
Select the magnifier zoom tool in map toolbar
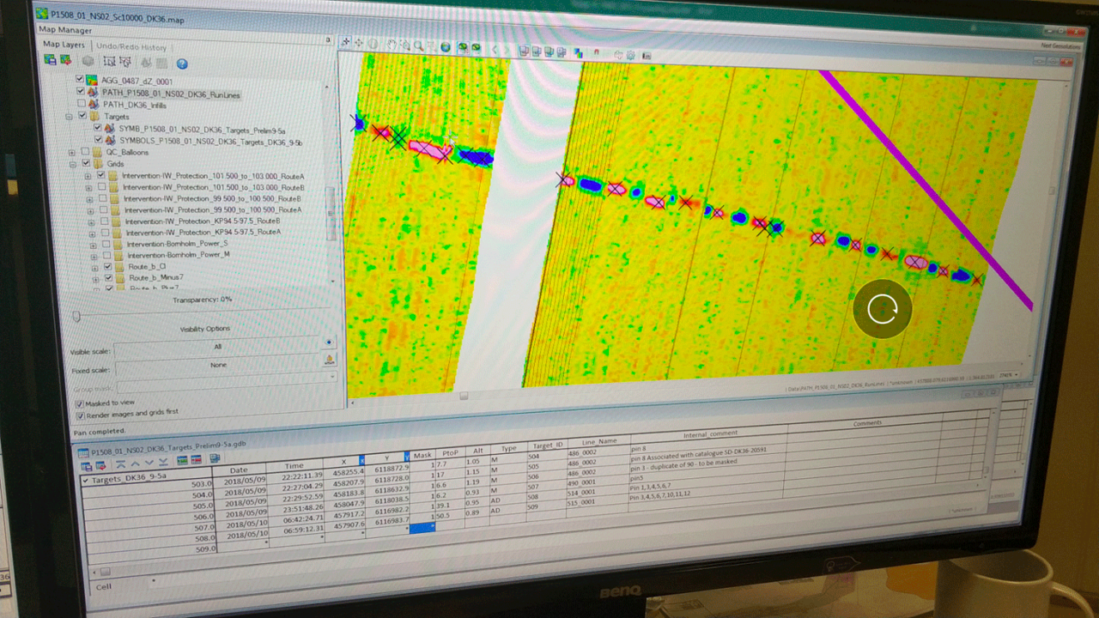[418, 46]
